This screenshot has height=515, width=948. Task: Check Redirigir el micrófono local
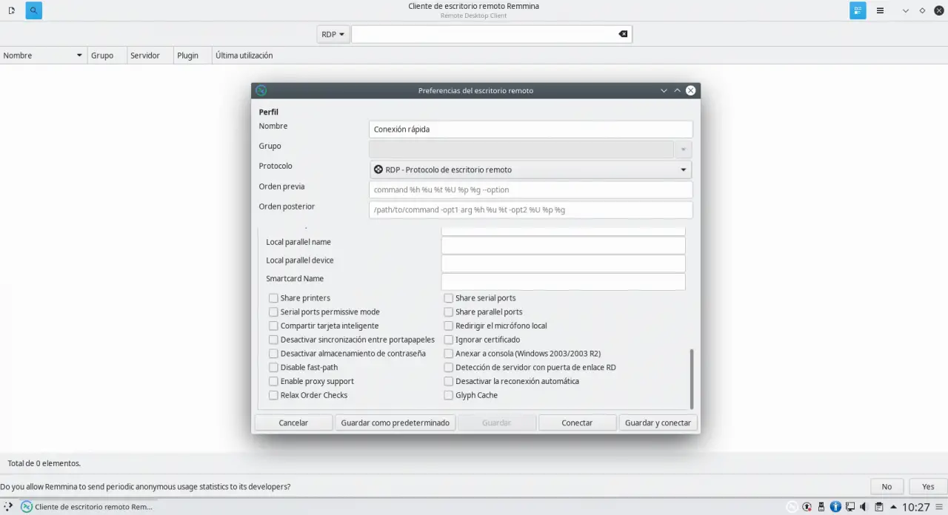(448, 326)
